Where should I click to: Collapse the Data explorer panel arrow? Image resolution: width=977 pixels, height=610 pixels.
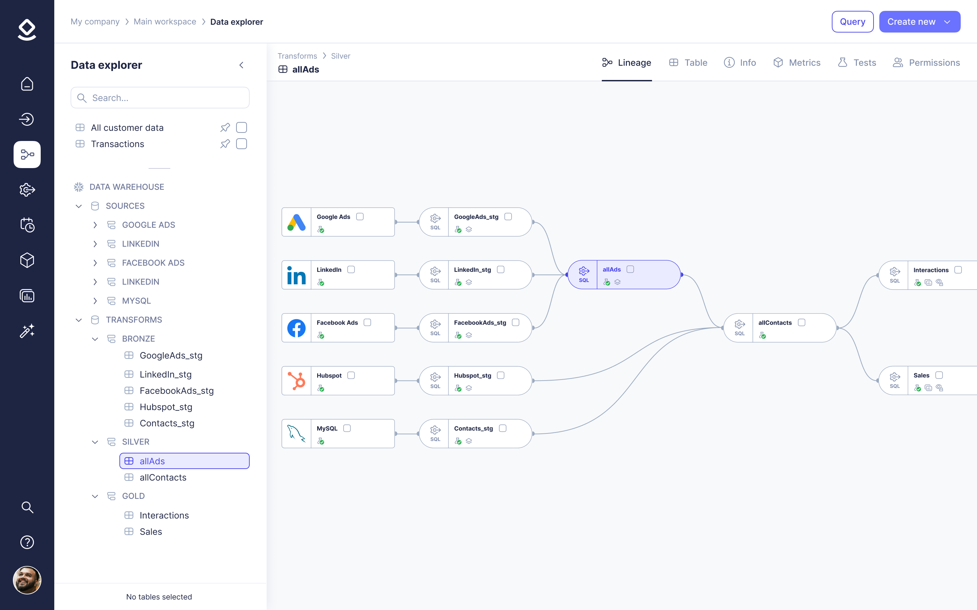tap(242, 65)
